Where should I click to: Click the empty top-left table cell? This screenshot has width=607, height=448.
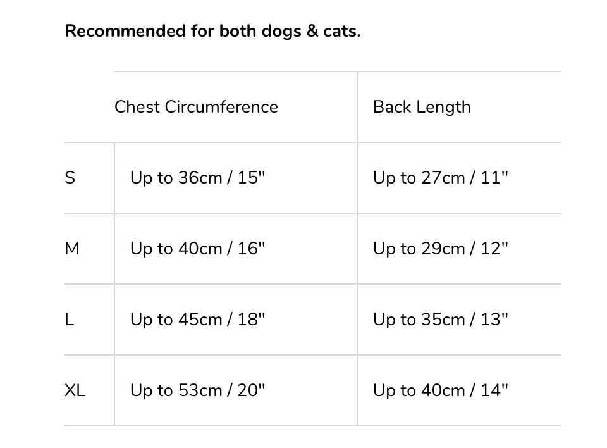click(89, 107)
